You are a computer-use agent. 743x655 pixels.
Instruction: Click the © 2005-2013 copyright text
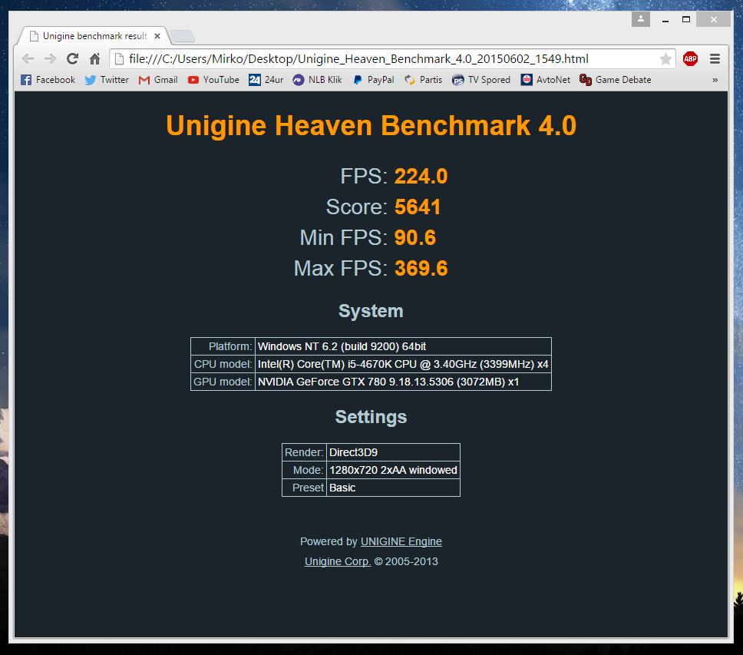pyautogui.click(x=406, y=561)
